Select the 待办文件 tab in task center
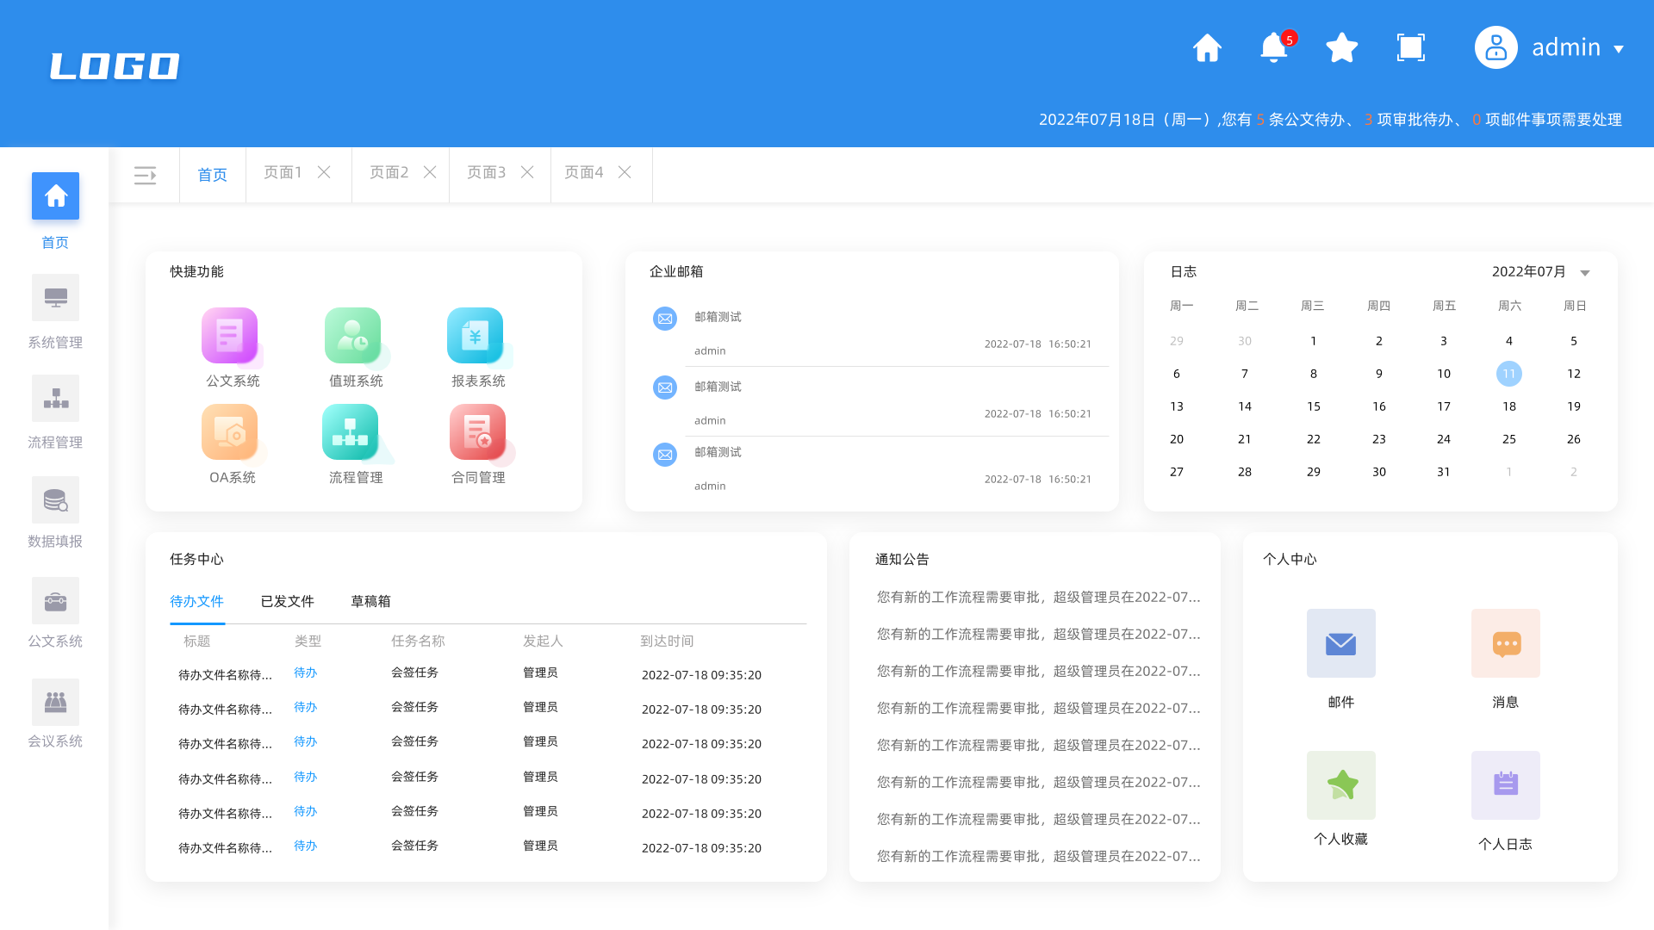This screenshot has height=930, width=1654. [x=196, y=601]
